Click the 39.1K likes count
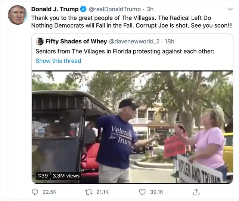Viewport: 239px width, 201px height. point(156,192)
